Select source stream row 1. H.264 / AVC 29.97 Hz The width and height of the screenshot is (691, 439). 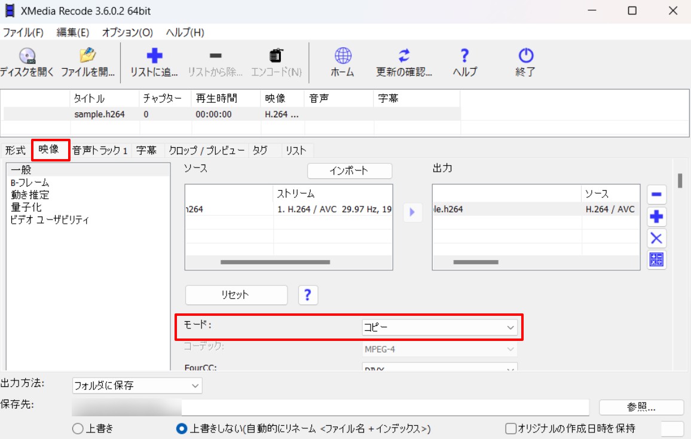[289, 209]
